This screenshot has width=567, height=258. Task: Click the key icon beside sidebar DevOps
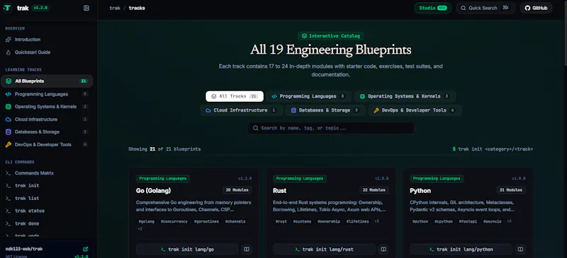[x=9, y=145]
